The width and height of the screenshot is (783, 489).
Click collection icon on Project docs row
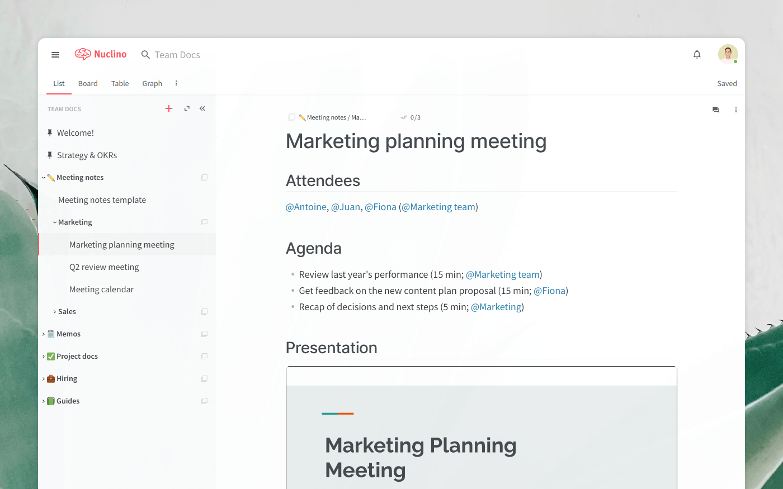coord(205,356)
